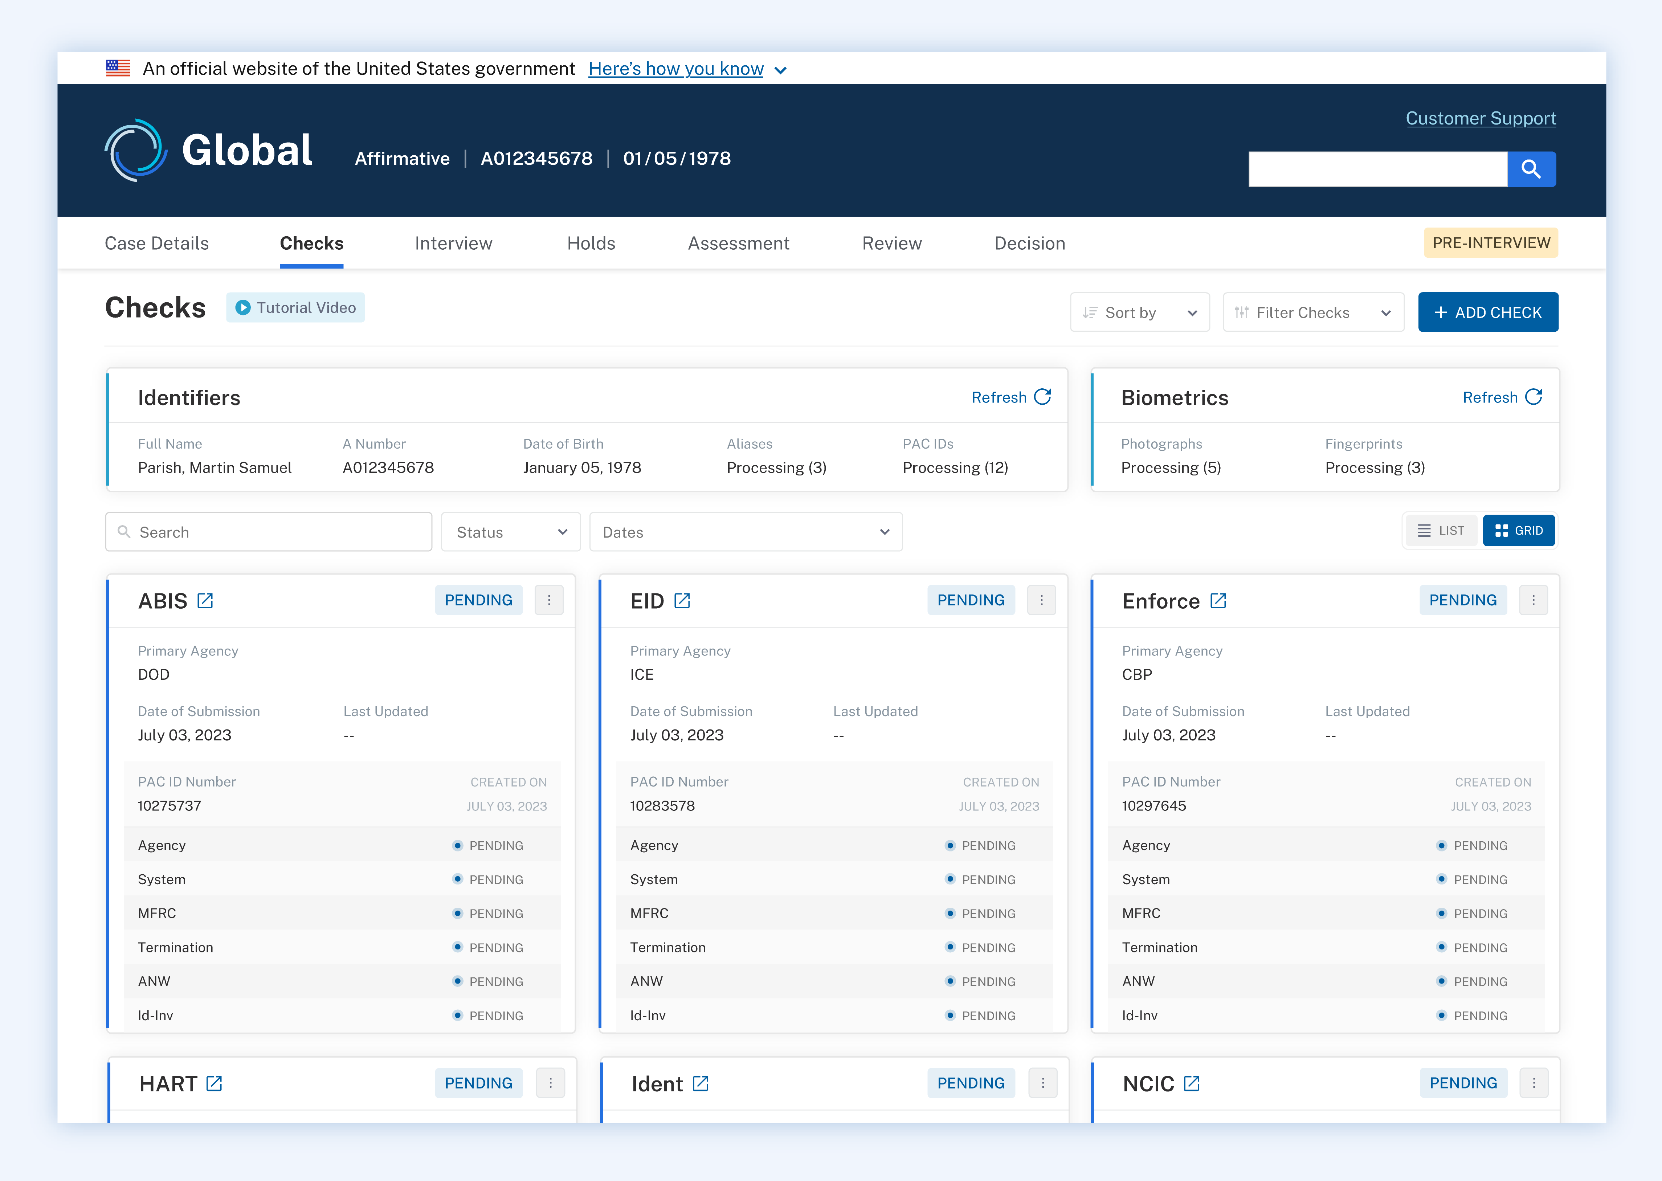The image size is (1662, 1181).
Task: Click A Number A012345678 in Identifiers
Action: point(388,467)
